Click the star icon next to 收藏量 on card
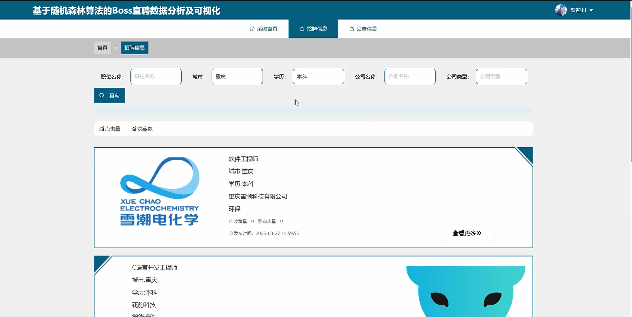 coord(230,221)
